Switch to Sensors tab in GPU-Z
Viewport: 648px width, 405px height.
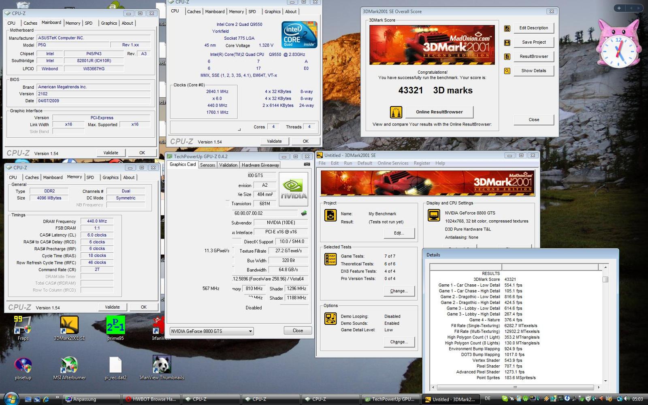[207, 165]
